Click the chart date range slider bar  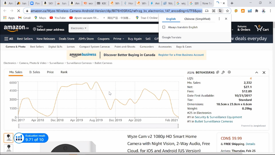click(x=98, y=126)
